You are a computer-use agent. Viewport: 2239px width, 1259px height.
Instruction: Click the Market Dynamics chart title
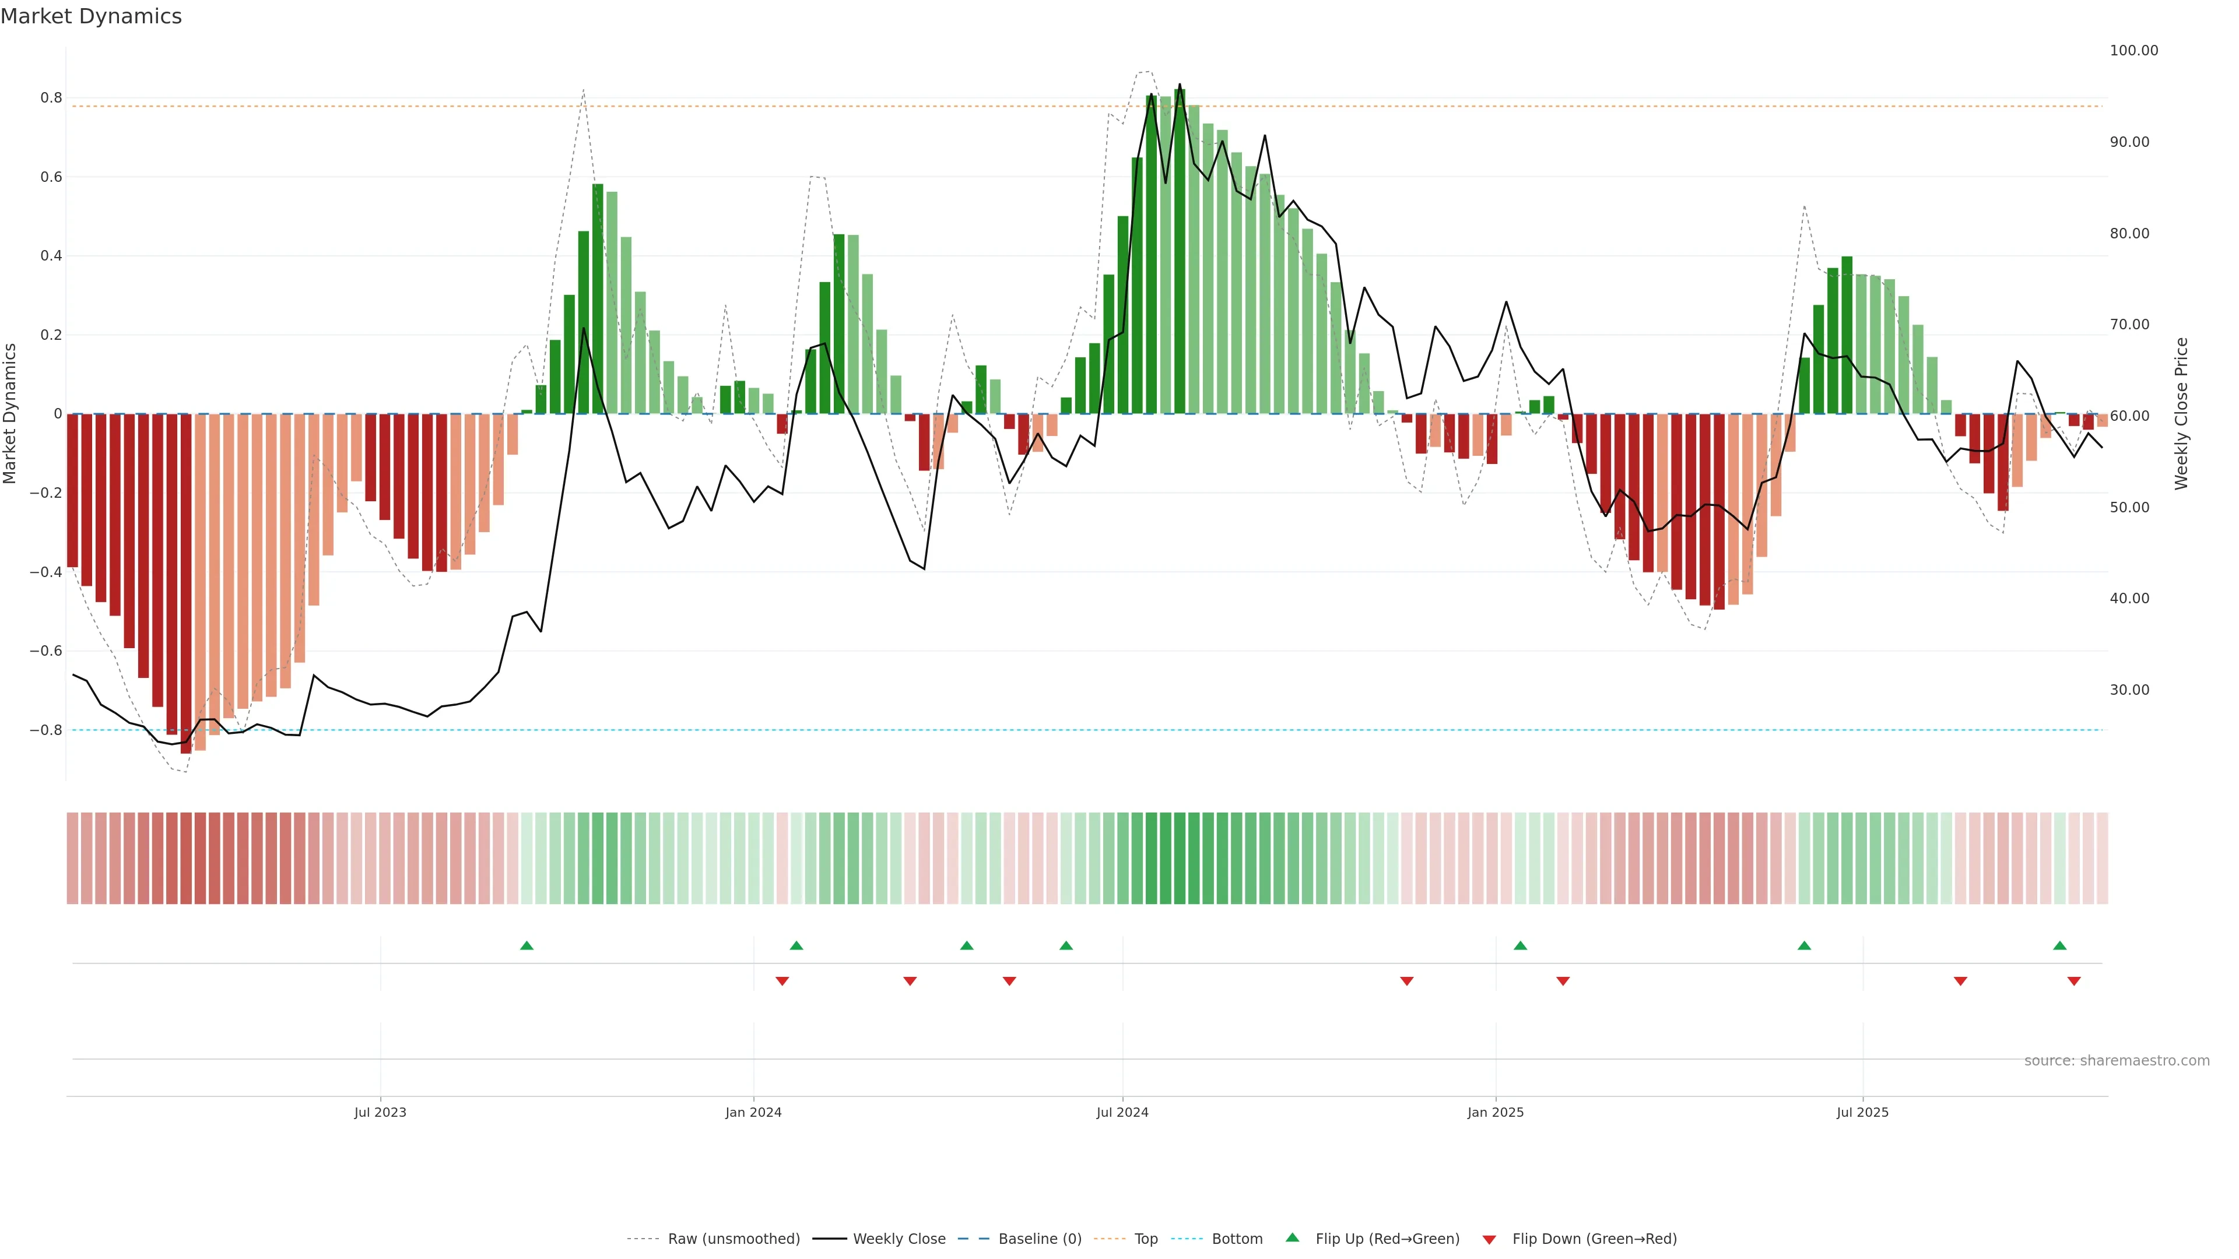click(x=92, y=16)
